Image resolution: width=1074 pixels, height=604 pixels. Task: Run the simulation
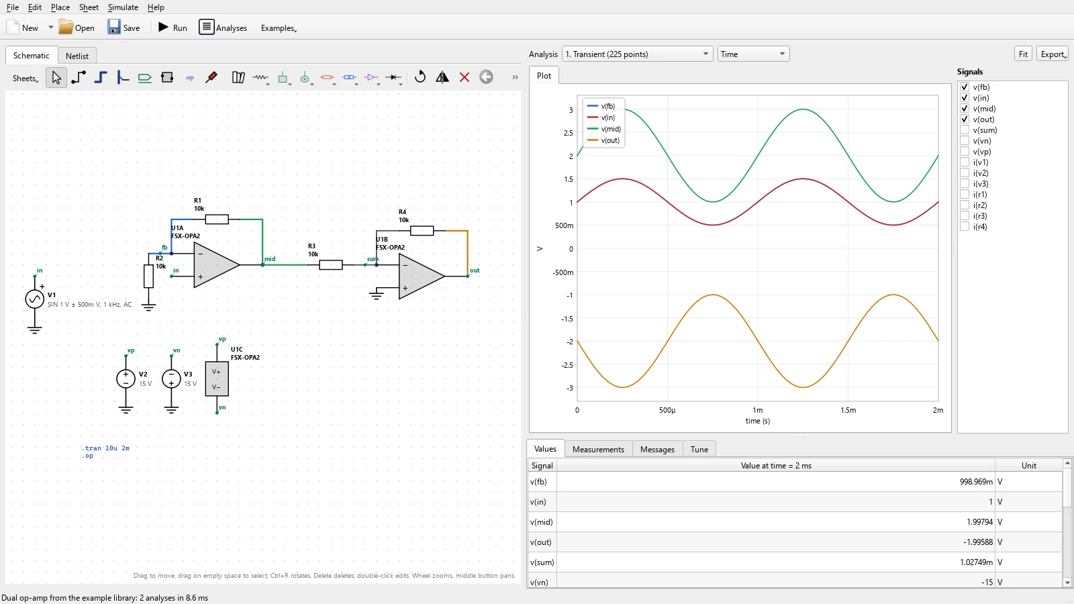(173, 28)
